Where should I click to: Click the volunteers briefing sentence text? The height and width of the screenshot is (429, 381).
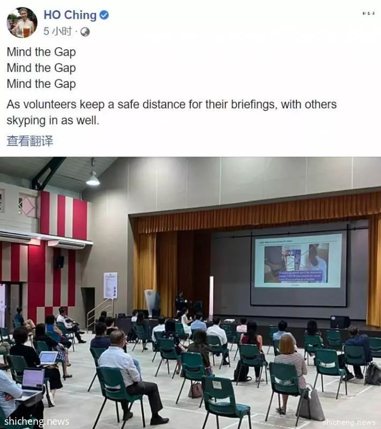click(x=171, y=112)
